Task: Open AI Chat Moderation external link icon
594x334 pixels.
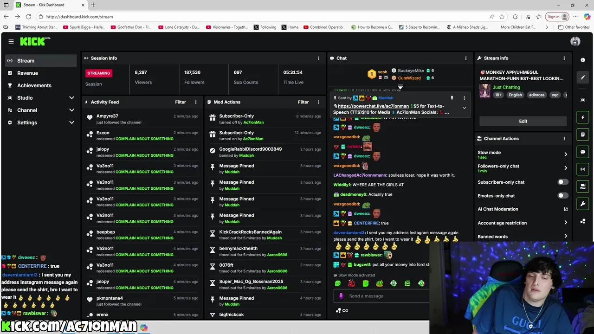Action: tap(566, 209)
